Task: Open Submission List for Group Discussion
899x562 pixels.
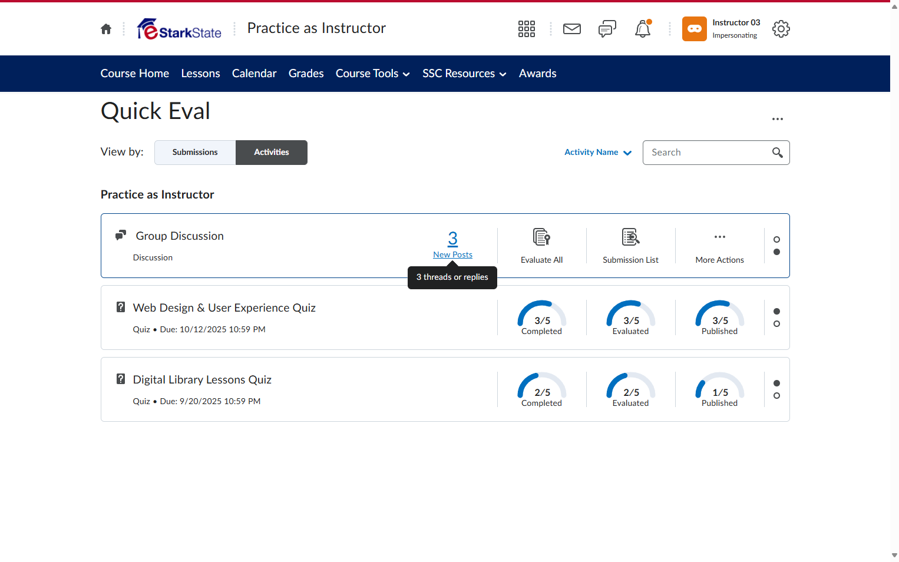Action: pyautogui.click(x=631, y=246)
